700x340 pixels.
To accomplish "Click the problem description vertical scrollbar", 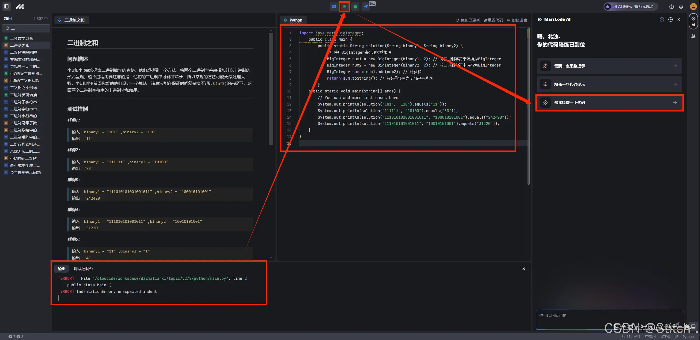I will [271, 89].
